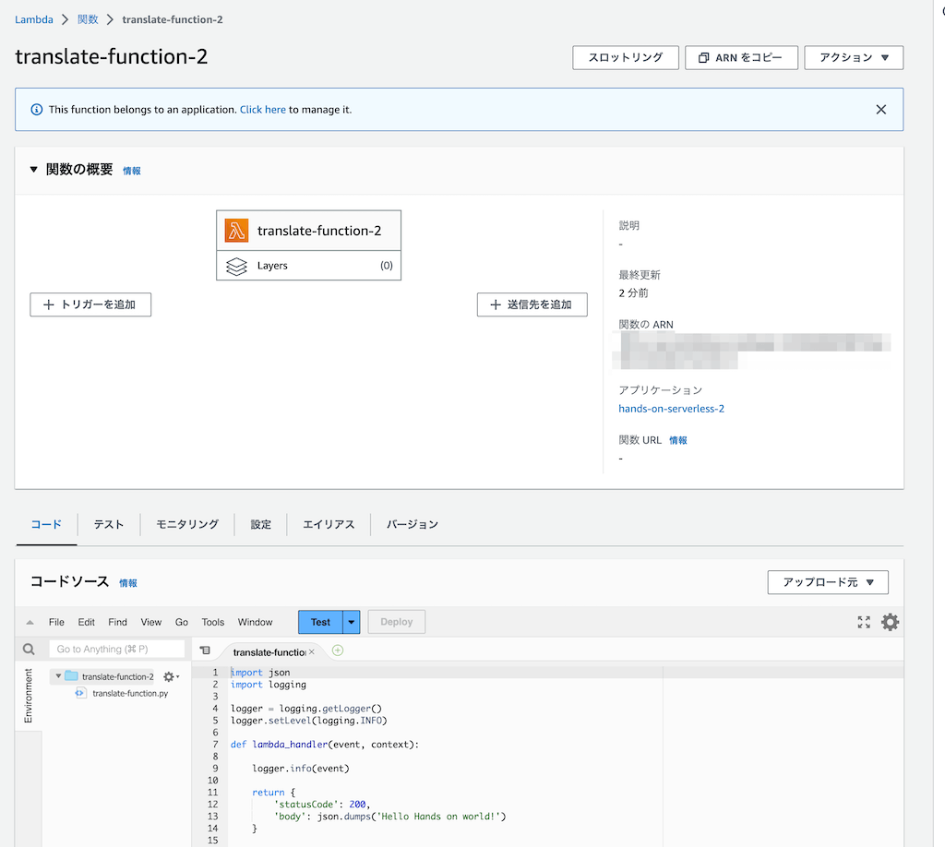
Task: Go to 関数 in the breadcrumb
Action: pyautogui.click(x=88, y=19)
